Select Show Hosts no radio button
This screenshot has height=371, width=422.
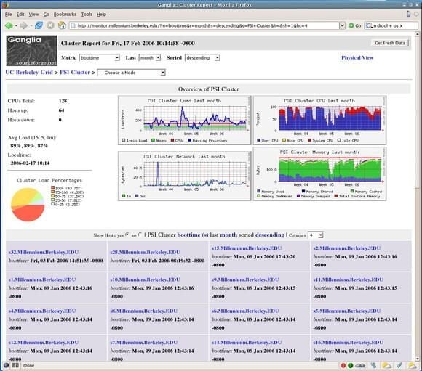140,235
